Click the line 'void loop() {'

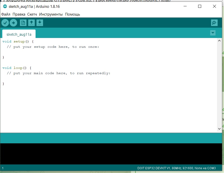[x=17, y=68]
